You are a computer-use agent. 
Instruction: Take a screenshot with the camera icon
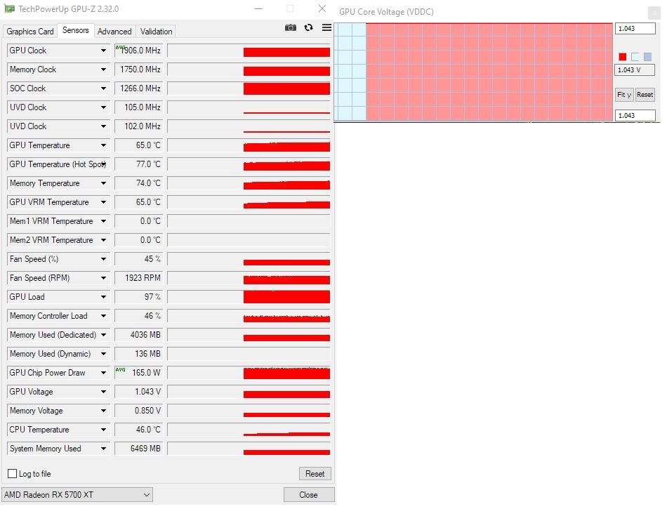291,27
